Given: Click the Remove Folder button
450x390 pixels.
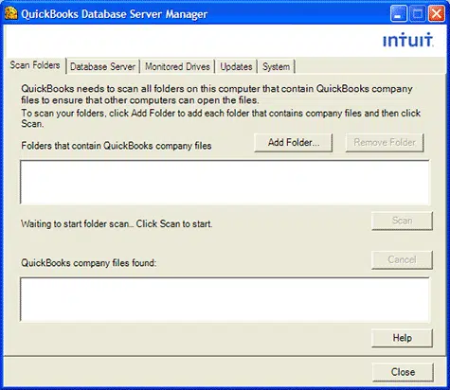Looking at the screenshot, I should pos(385,143).
